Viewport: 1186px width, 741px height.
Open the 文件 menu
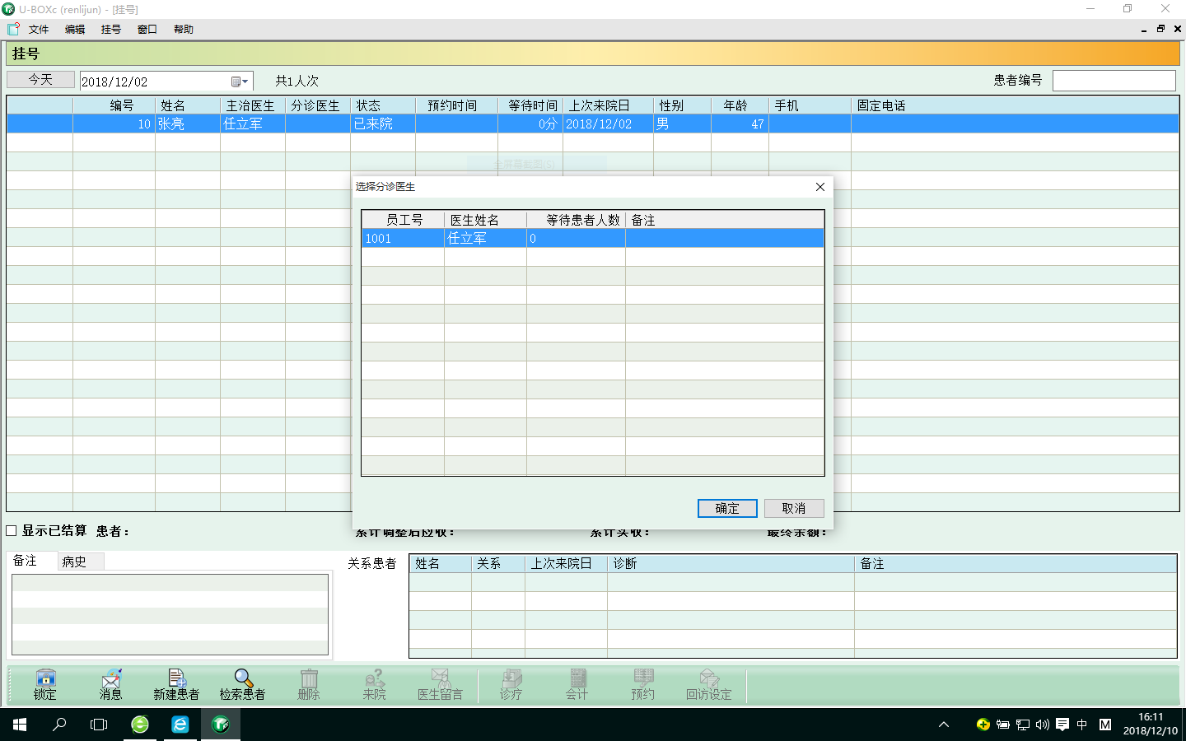coord(39,29)
